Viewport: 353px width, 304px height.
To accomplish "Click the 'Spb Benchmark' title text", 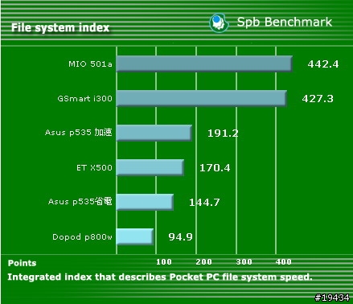I will 285,22.
